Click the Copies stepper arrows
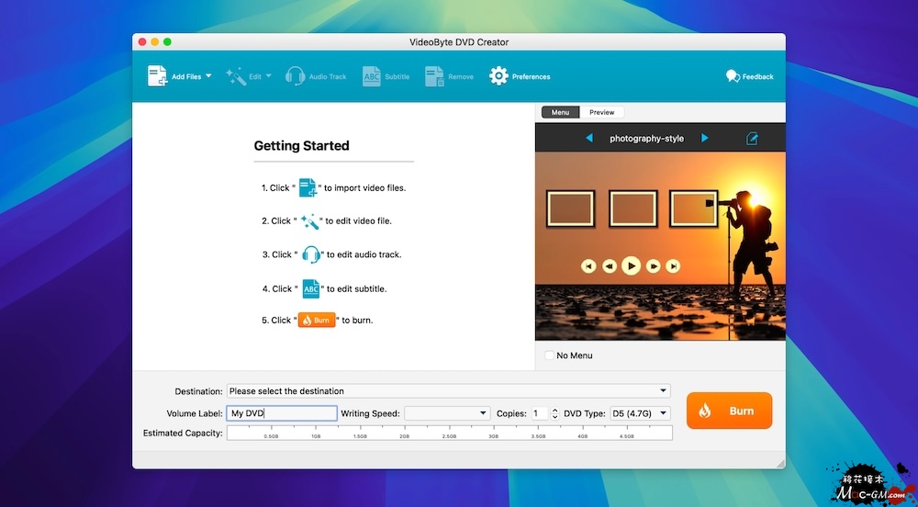 (554, 413)
